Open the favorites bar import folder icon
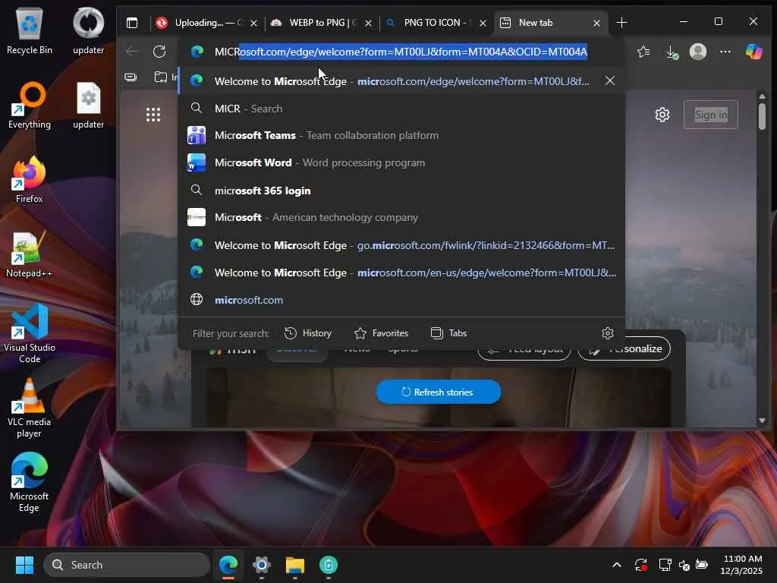 click(161, 77)
